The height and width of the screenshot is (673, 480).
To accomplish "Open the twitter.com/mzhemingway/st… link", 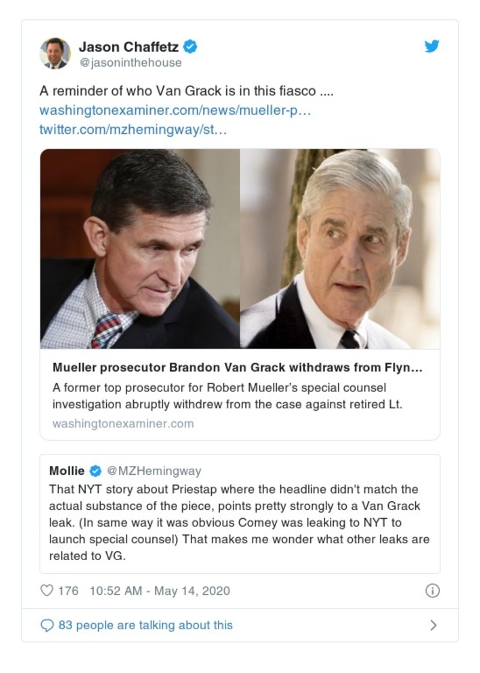I will 133,130.
